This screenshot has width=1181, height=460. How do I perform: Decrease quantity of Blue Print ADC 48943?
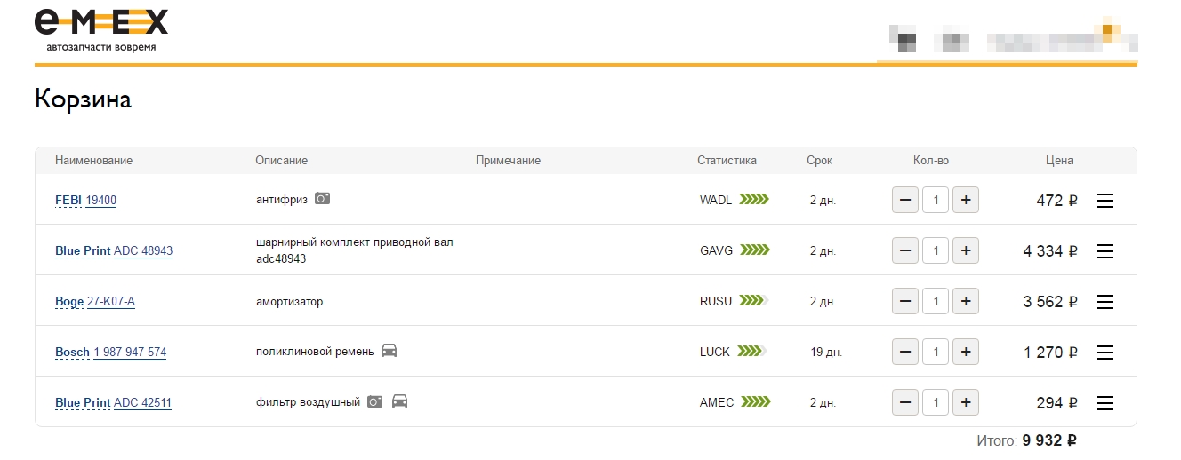click(905, 251)
